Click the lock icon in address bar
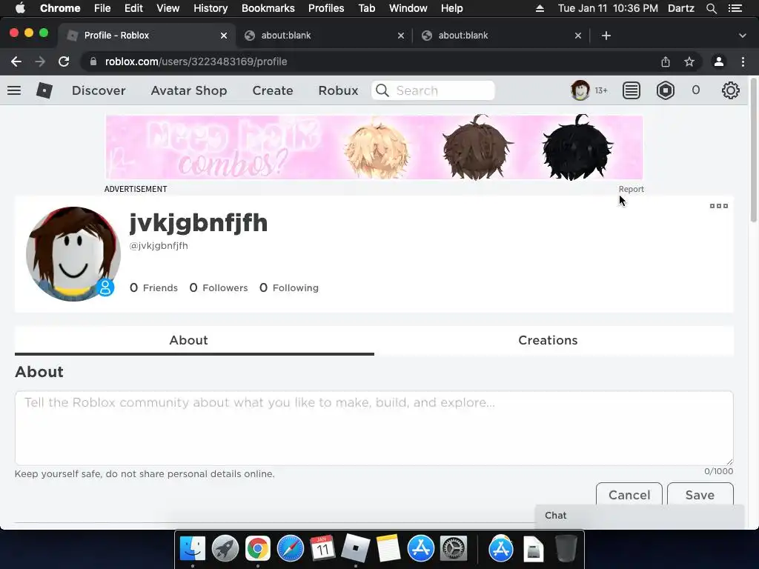The height and width of the screenshot is (569, 759). (x=94, y=61)
